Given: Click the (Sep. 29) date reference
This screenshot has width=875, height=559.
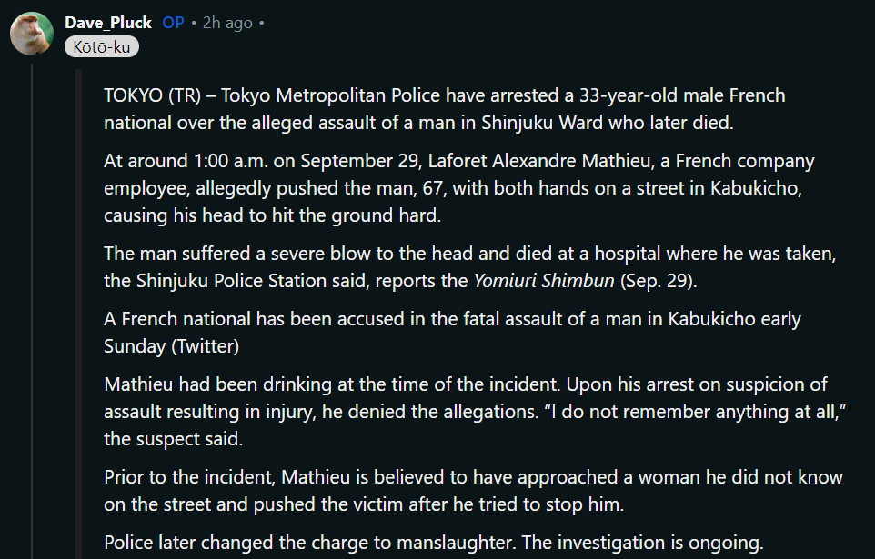Looking at the screenshot, I should click(x=659, y=281).
